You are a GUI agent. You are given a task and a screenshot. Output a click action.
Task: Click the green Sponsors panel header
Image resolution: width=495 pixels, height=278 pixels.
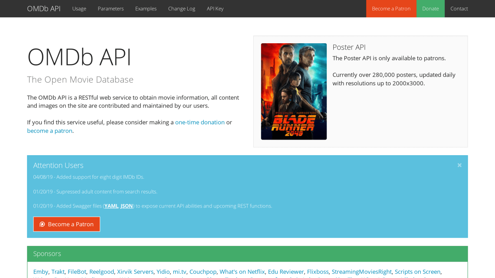click(x=247, y=254)
